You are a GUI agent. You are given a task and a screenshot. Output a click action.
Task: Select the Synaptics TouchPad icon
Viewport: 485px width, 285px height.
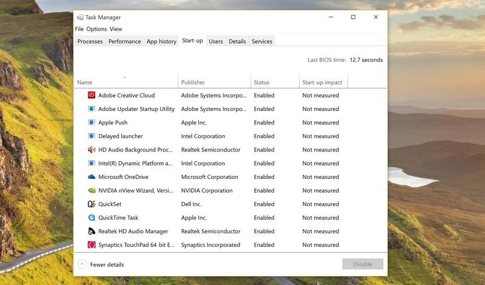[92, 245]
